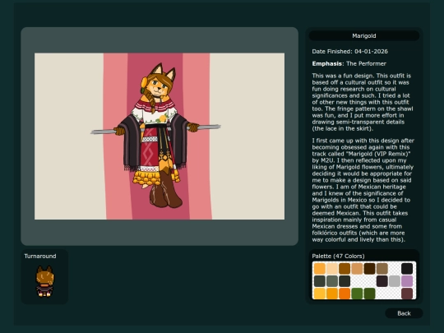
Task: Pick the sage gray-green swatch, second in the middle row
Action: (332, 281)
